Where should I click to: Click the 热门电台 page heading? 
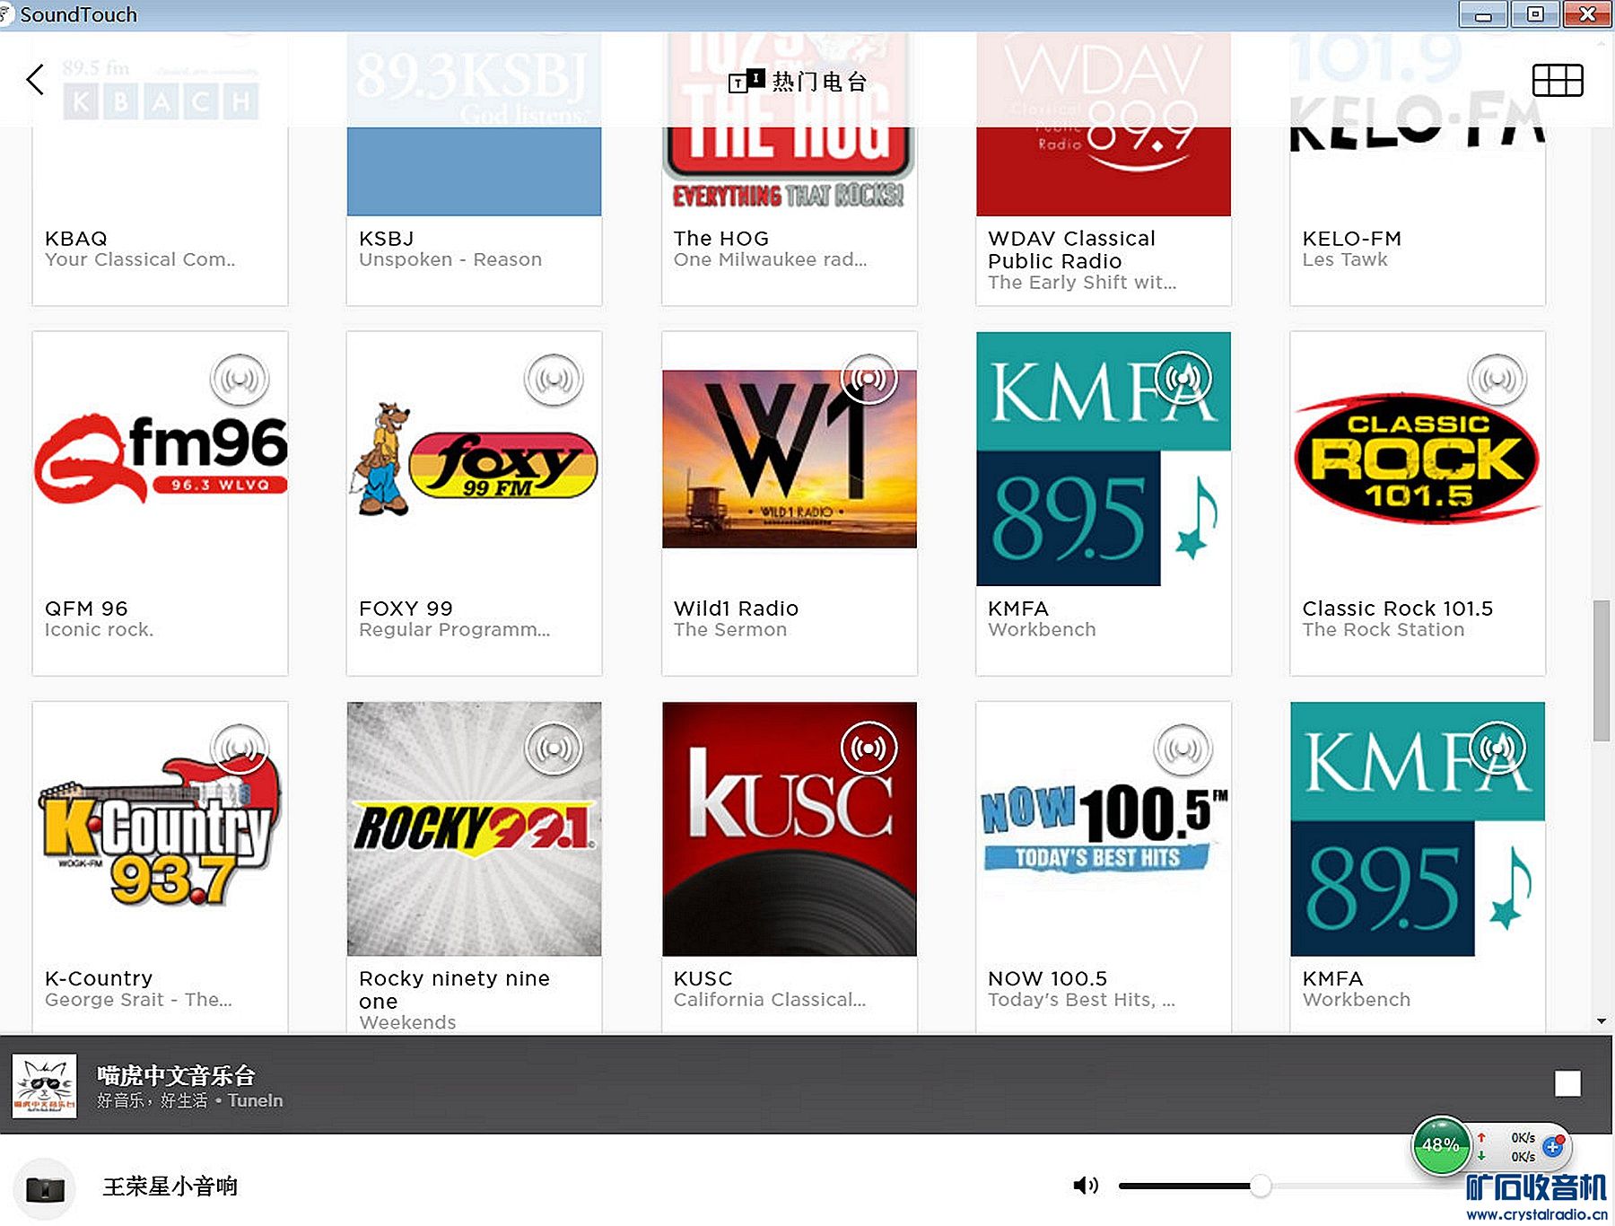tap(819, 82)
